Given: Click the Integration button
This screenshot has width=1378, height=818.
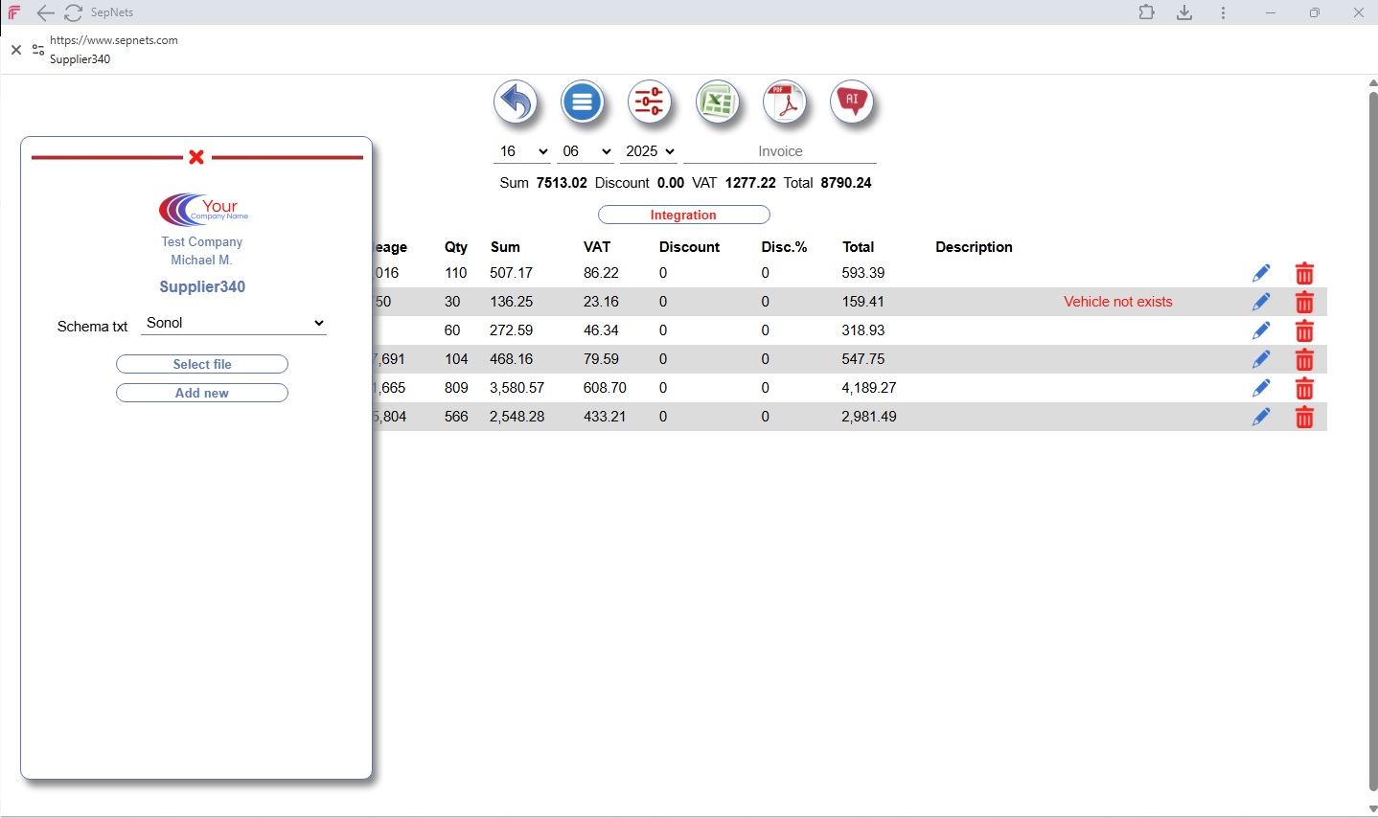Looking at the screenshot, I should point(683,215).
